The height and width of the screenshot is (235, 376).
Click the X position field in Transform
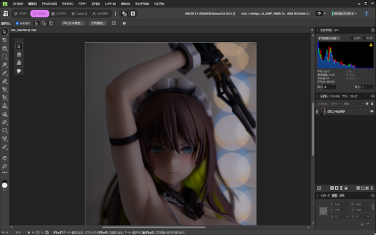click(341, 204)
